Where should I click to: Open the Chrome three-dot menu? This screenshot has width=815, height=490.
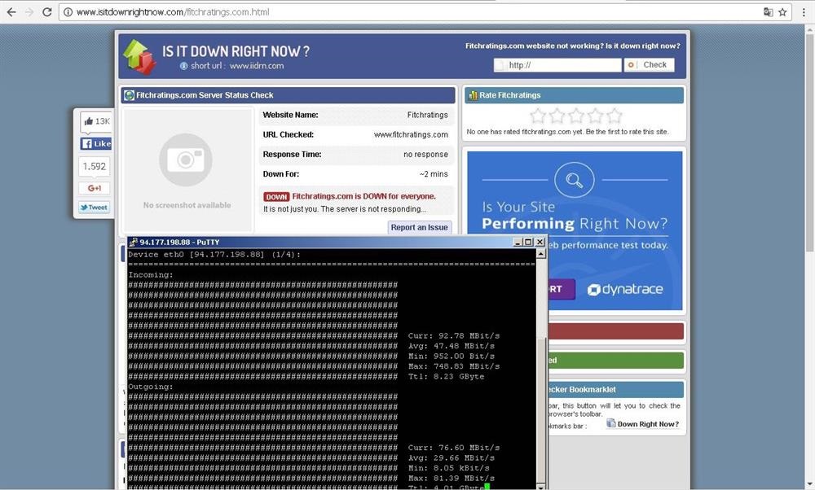pos(804,12)
